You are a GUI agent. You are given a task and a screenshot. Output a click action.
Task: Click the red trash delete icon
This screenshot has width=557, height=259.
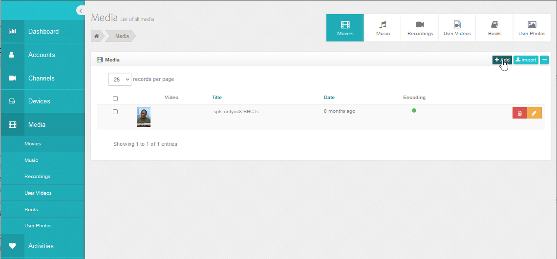pyautogui.click(x=519, y=113)
